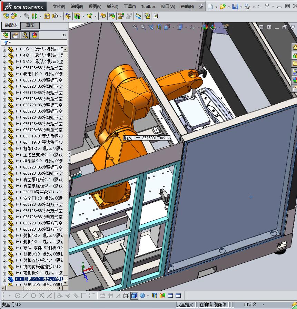Click the Apply Scene icon
Image resolution: width=297 pixels, height=309 pixels.
click(x=213, y=27)
